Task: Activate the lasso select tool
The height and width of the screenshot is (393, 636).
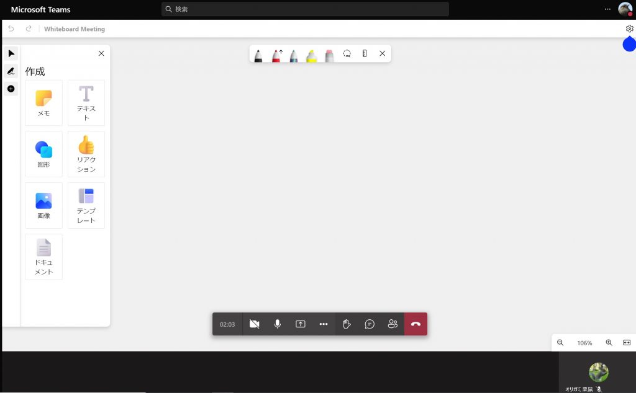Action: (347, 54)
